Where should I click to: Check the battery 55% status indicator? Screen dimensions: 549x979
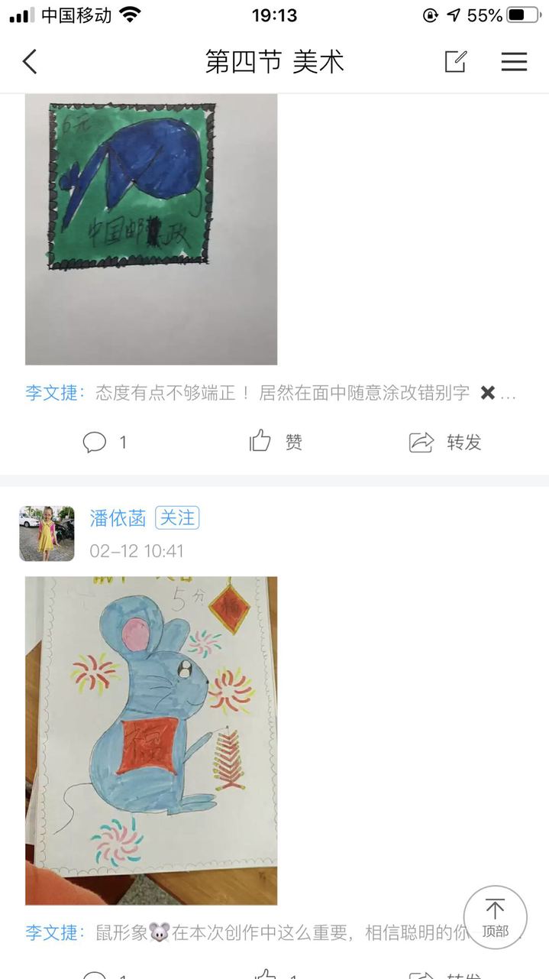[504, 15]
